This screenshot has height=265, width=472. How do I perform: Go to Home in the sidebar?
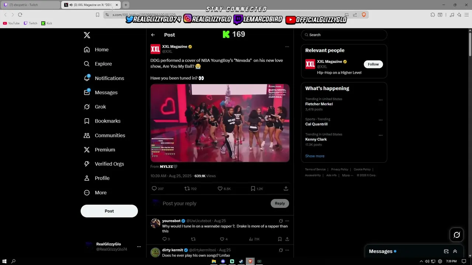point(96,50)
